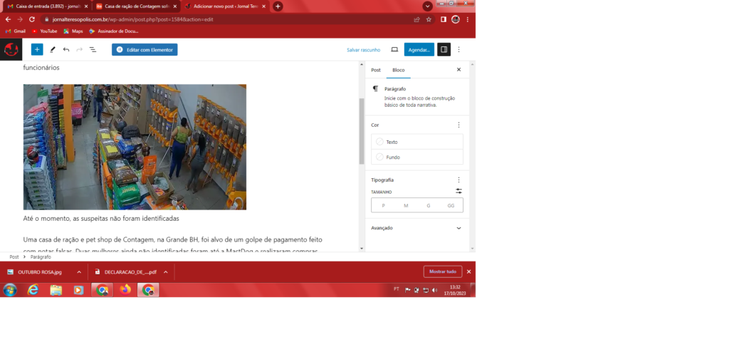Click Mostrar tudo in downloads bar
Viewport: 729px width, 347px height.
[x=443, y=271]
